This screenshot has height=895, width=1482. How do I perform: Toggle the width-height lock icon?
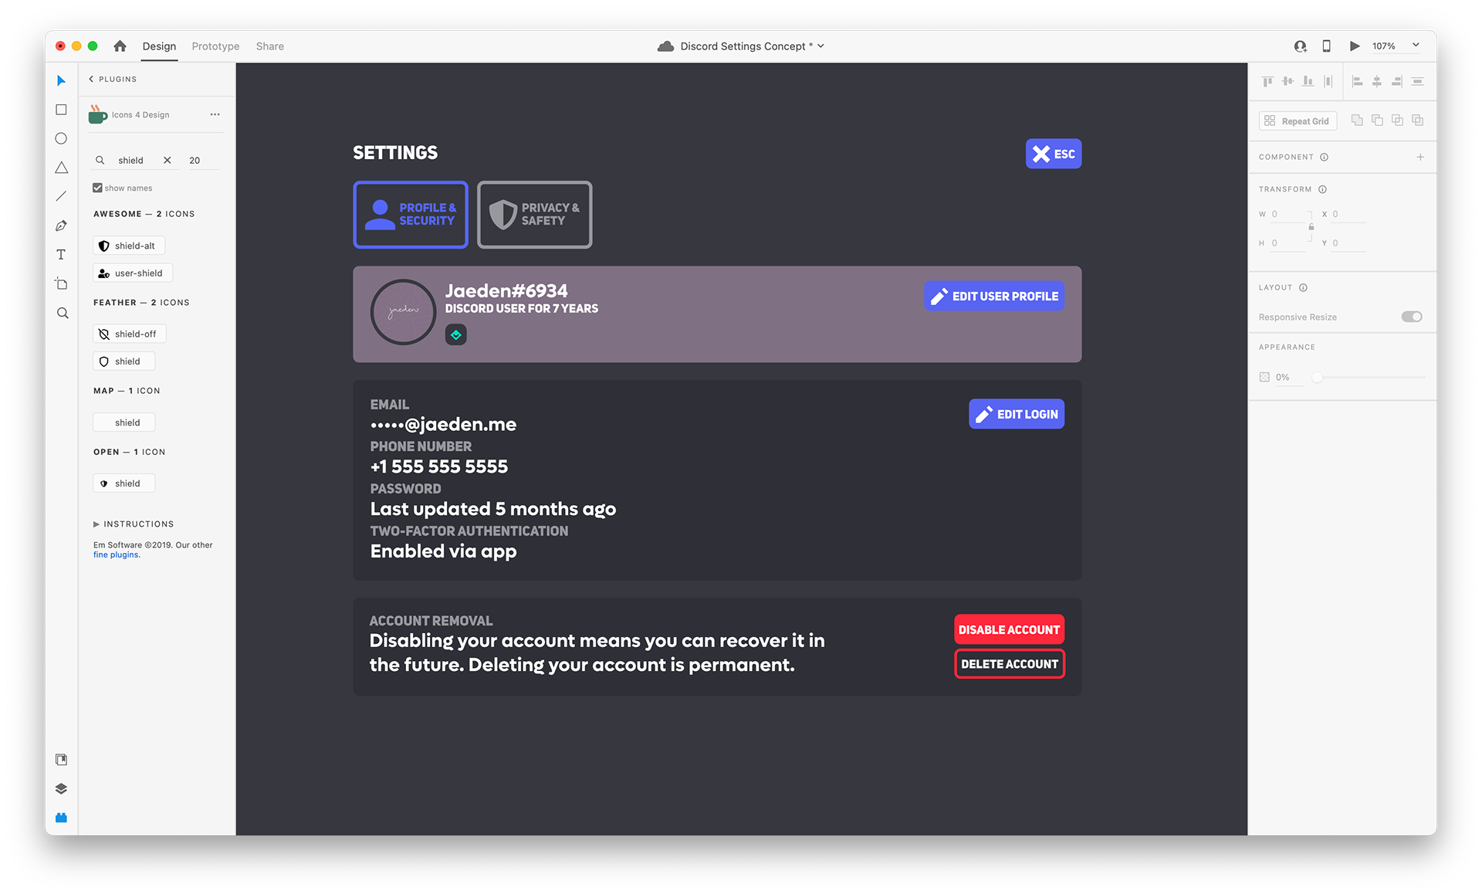tap(1311, 228)
